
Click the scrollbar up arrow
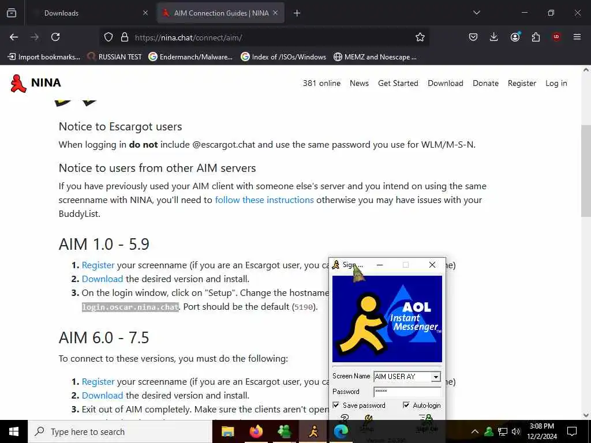click(586, 70)
